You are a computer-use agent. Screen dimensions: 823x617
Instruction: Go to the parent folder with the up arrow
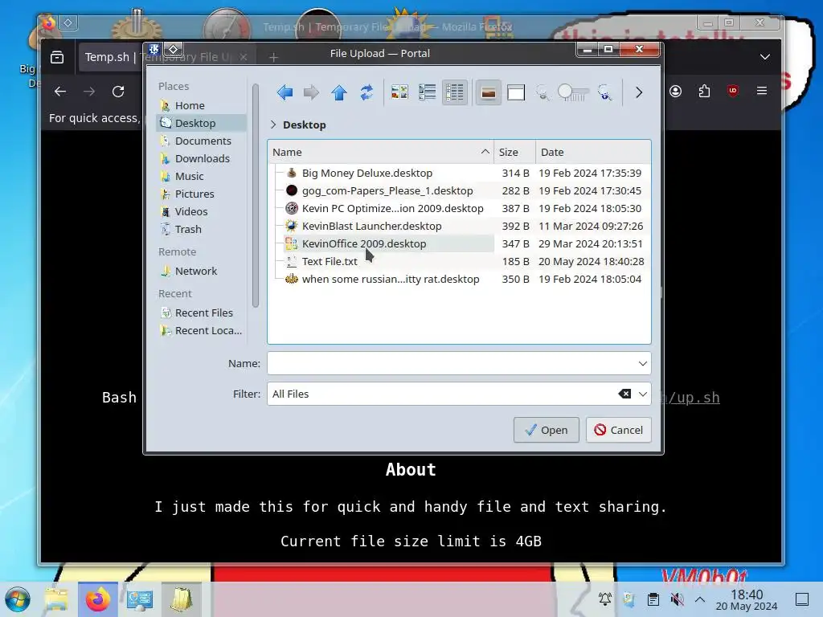click(339, 93)
